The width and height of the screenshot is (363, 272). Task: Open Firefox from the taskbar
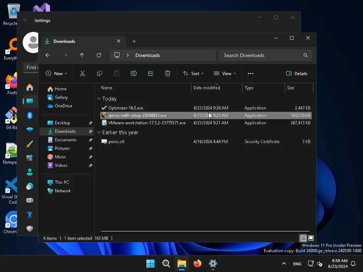(197, 263)
